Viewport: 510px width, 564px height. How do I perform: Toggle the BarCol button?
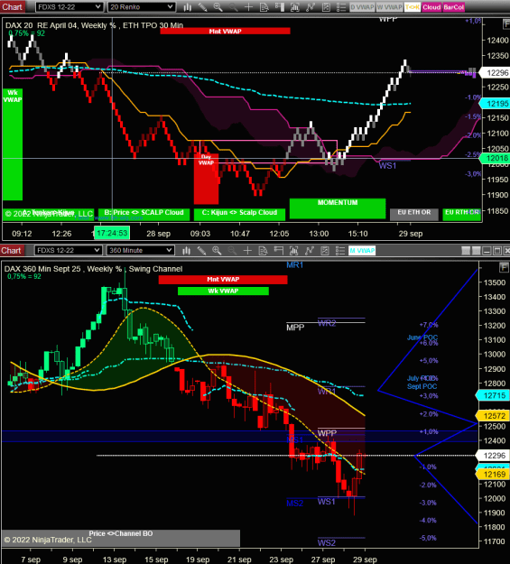tap(453, 7)
